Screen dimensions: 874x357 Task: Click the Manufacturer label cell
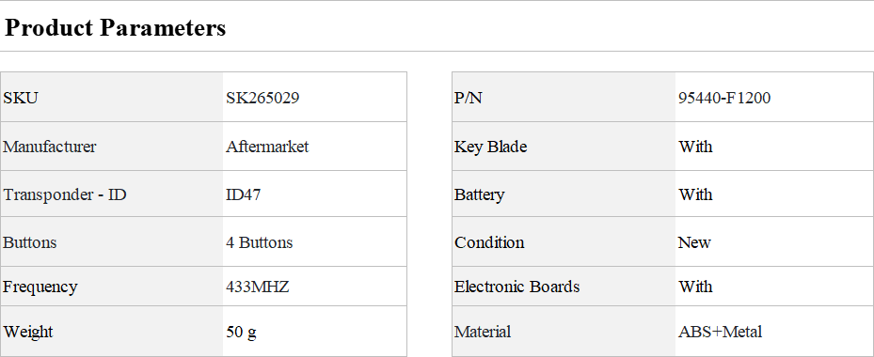[x=111, y=147]
